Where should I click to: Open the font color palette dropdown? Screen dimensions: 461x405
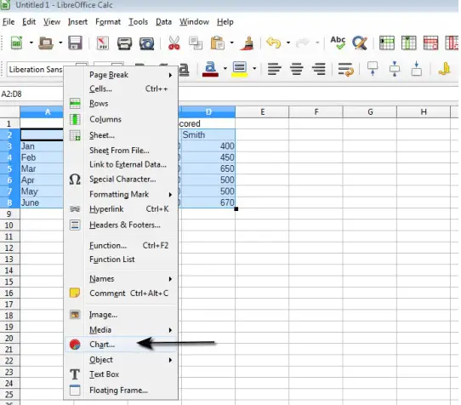pos(225,69)
